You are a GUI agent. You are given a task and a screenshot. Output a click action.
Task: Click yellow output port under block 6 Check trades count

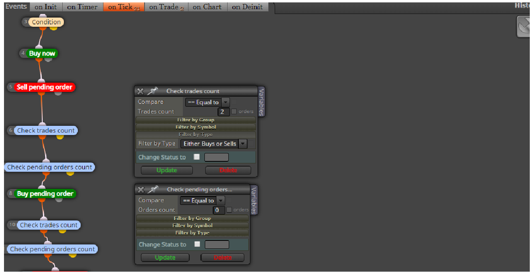[x=60, y=137]
